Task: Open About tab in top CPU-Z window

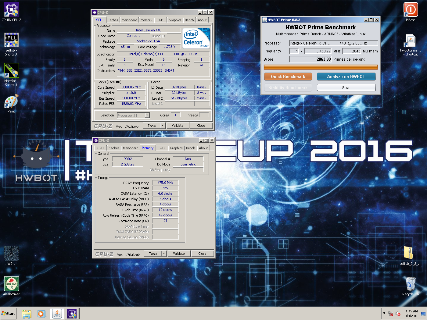Action: 202,20
